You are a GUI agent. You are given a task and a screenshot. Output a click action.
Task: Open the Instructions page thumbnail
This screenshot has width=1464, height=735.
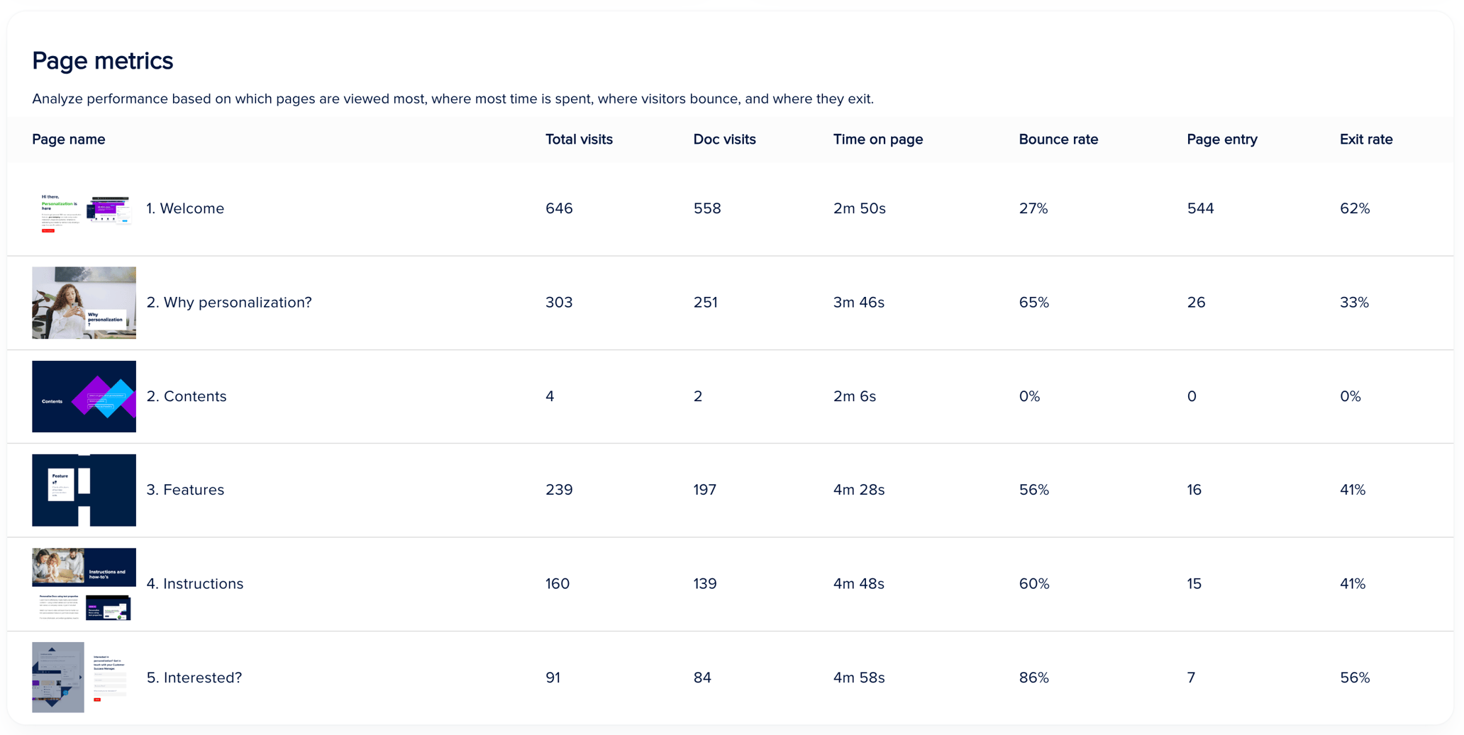(84, 583)
